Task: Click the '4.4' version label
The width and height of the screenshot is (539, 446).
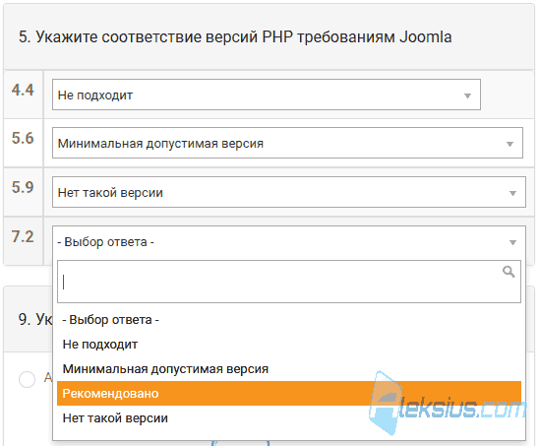Action: [23, 91]
